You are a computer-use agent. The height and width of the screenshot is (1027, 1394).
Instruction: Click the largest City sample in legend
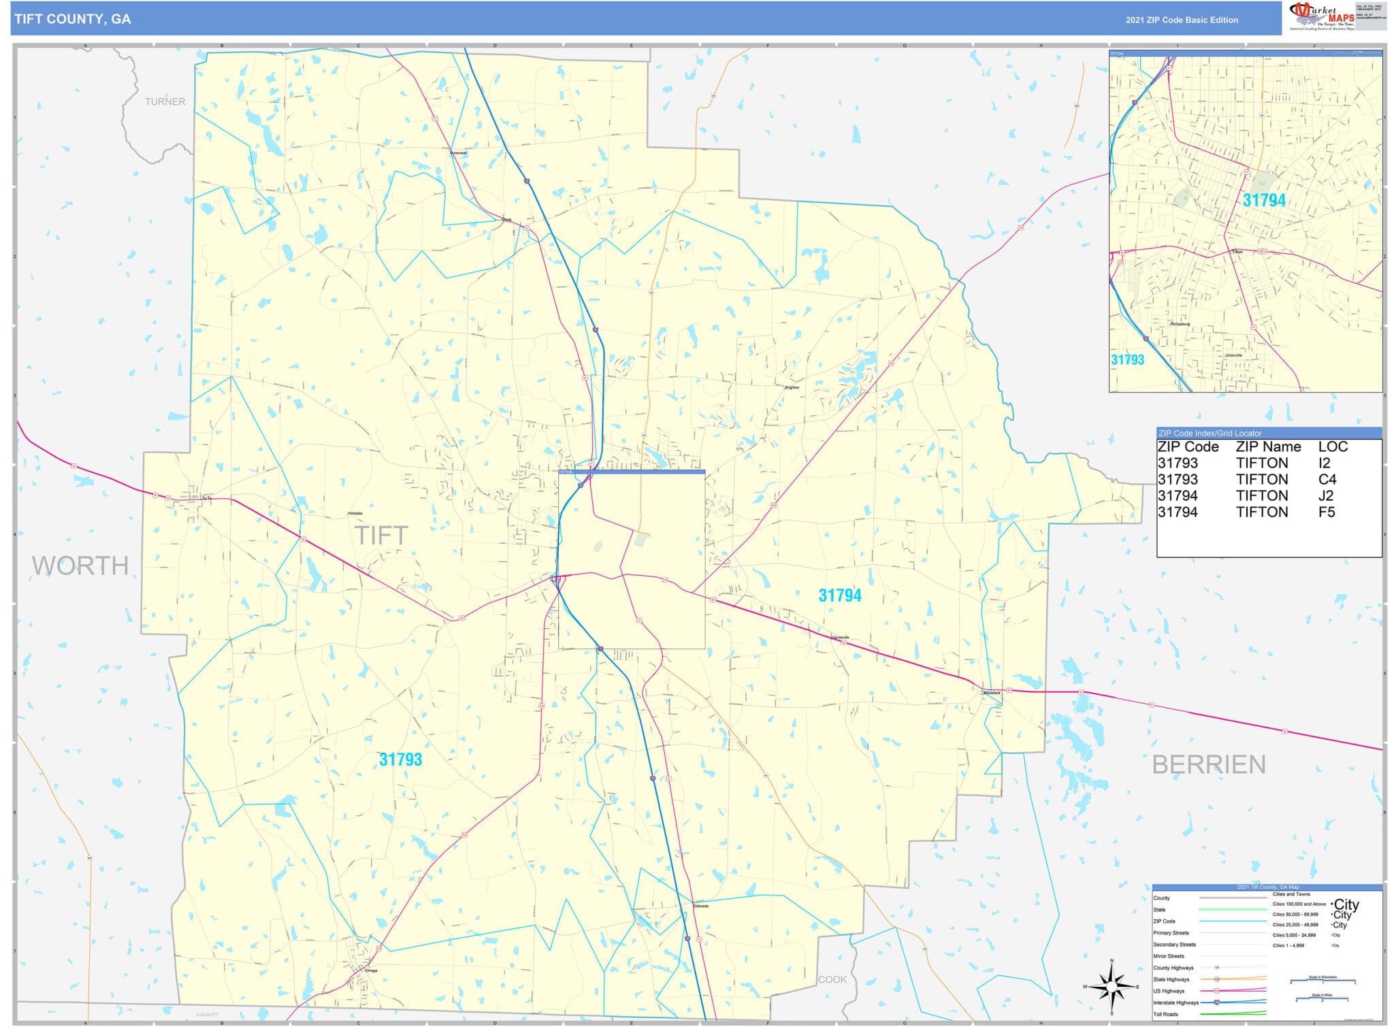[1345, 904]
